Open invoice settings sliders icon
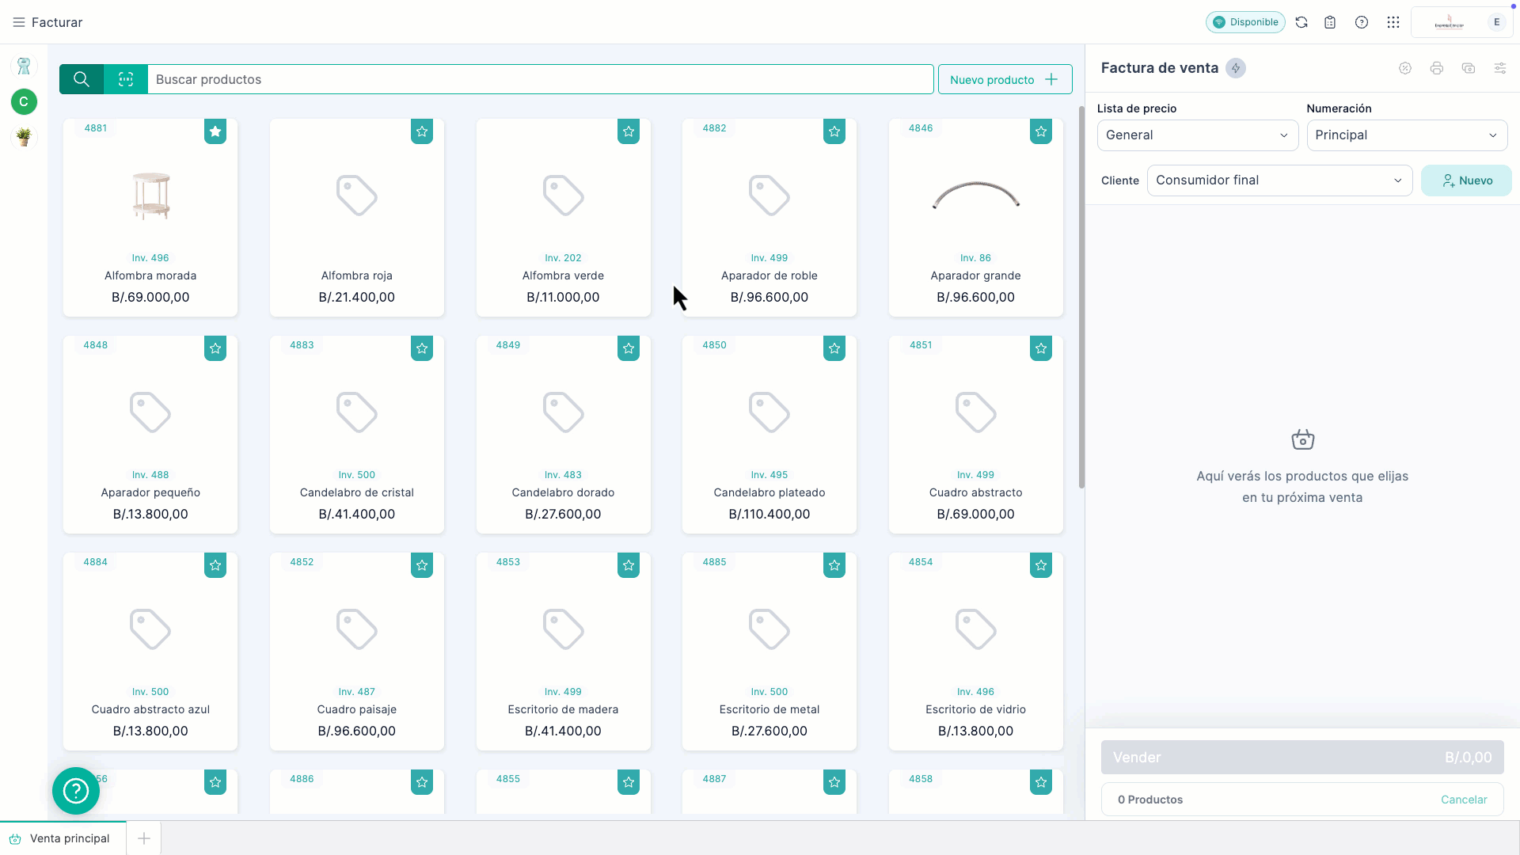The image size is (1520, 855). point(1499,68)
